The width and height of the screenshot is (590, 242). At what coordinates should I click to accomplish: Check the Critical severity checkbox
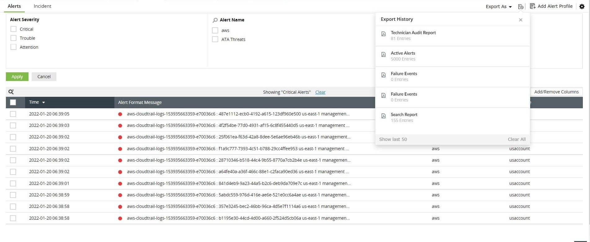click(x=14, y=29)
